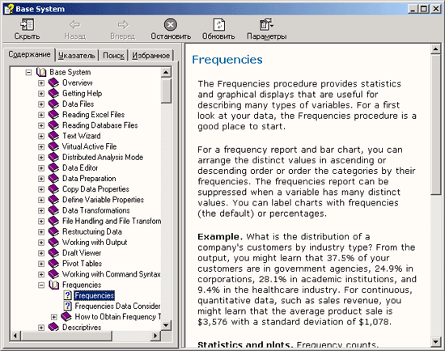Select the Text Wizard tree label

pos(82,136)
